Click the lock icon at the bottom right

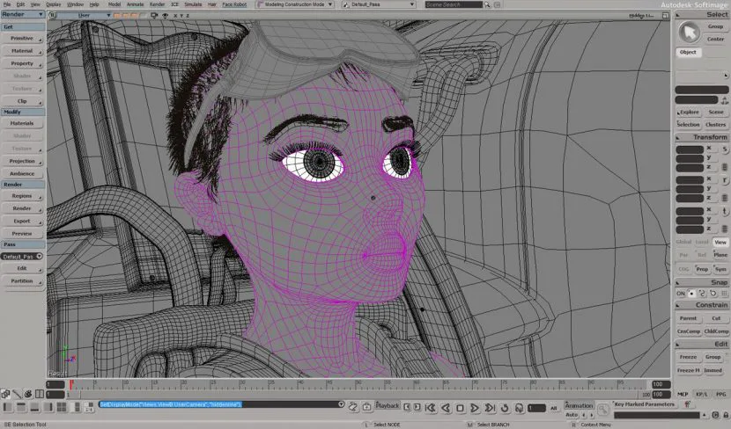pyautogui.click(x=726, y=415)
